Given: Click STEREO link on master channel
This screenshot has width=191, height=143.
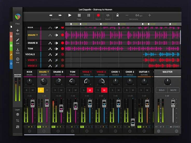Looking at the screenshot, I should (175, 127).
